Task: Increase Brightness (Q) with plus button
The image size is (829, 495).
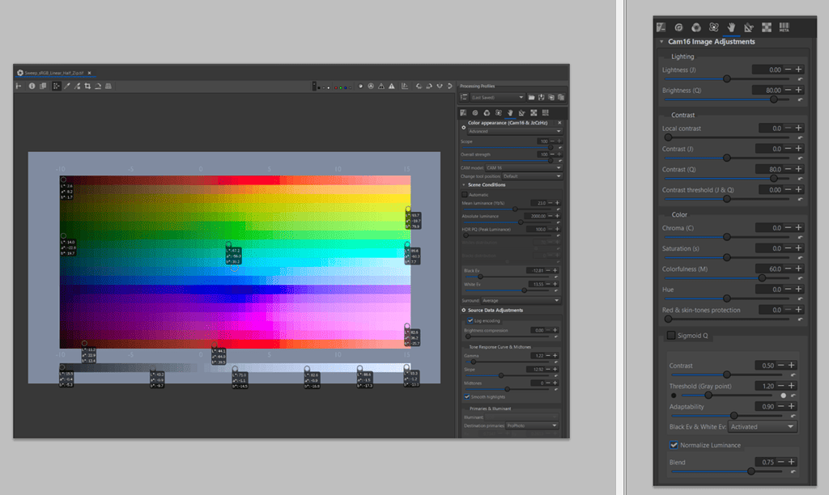Action: pyautogui.click(x=798, y=90)
